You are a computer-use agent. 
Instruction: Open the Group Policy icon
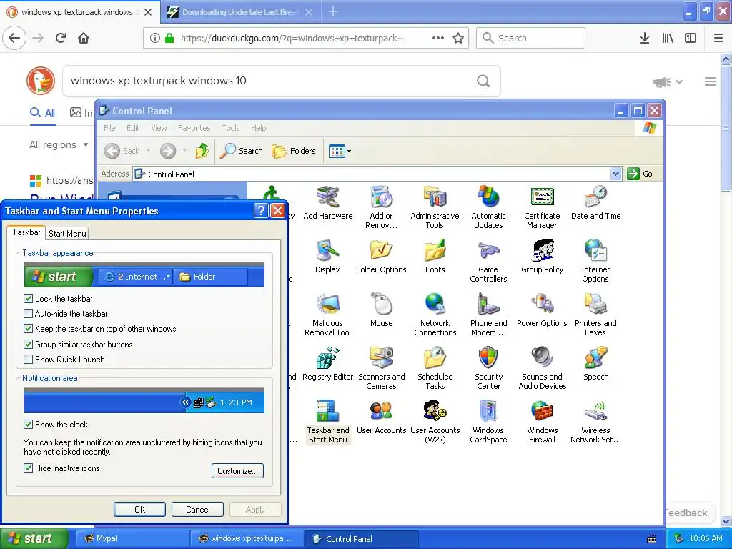542,257
